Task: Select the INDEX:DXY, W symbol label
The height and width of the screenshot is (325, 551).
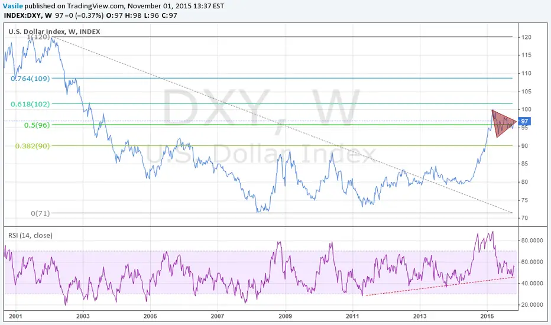Action: coord(28,15)
